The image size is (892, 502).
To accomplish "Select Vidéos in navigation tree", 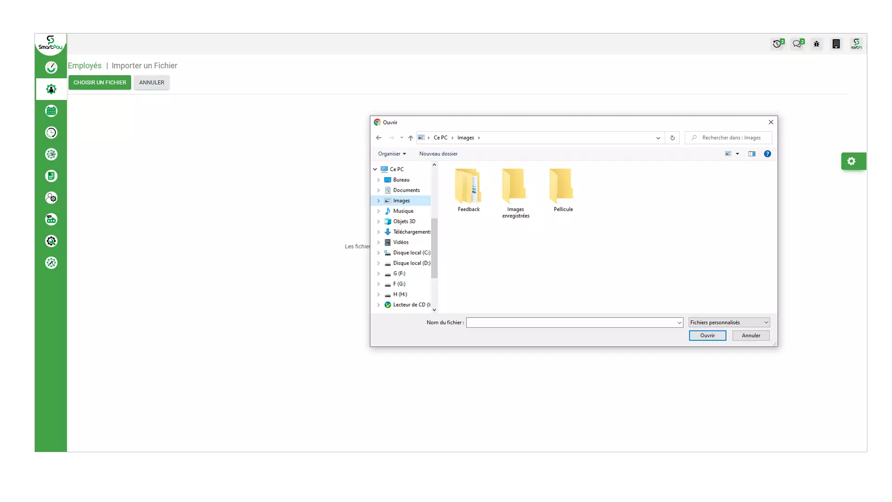I will tap(400, 242).
